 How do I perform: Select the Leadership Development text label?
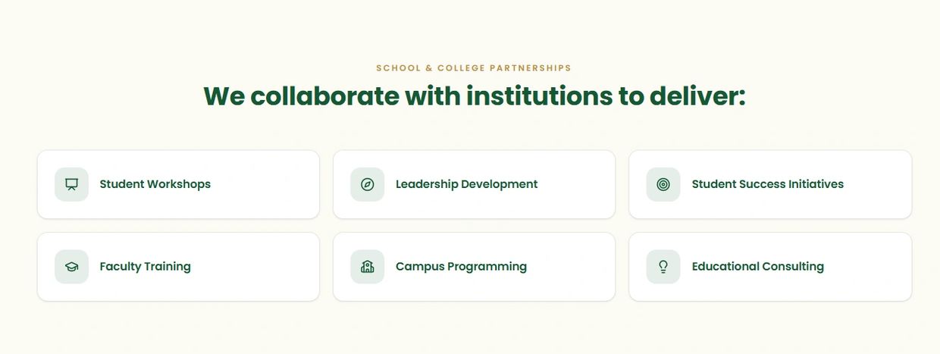(467, 184)
